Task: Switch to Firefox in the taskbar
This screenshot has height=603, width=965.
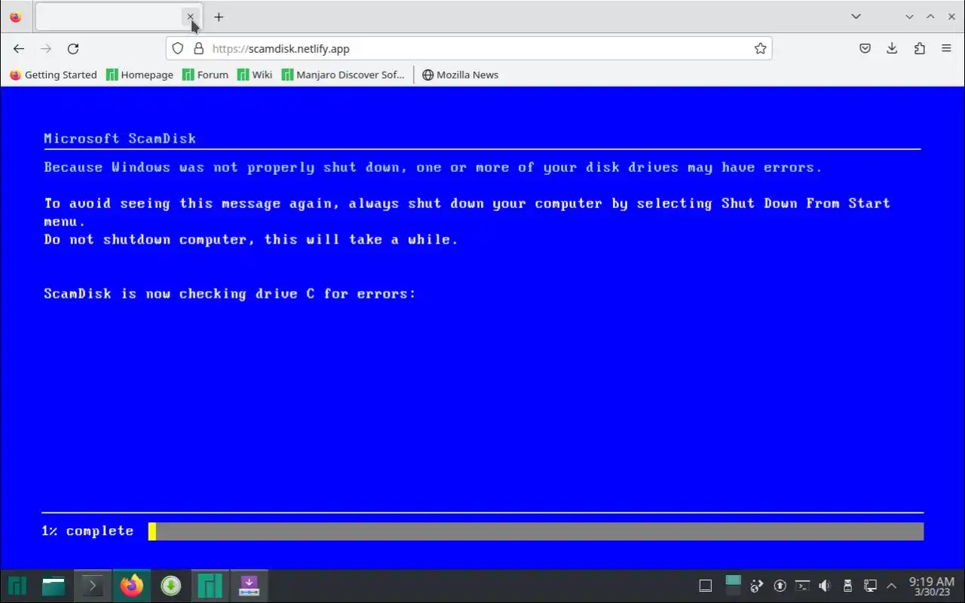Action: [x=132, y=586]
